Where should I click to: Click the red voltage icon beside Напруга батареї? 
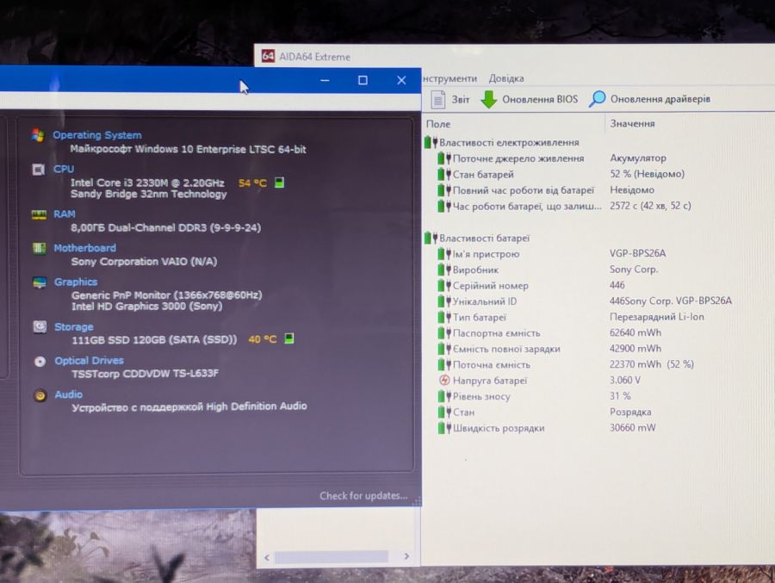[444, 381]
